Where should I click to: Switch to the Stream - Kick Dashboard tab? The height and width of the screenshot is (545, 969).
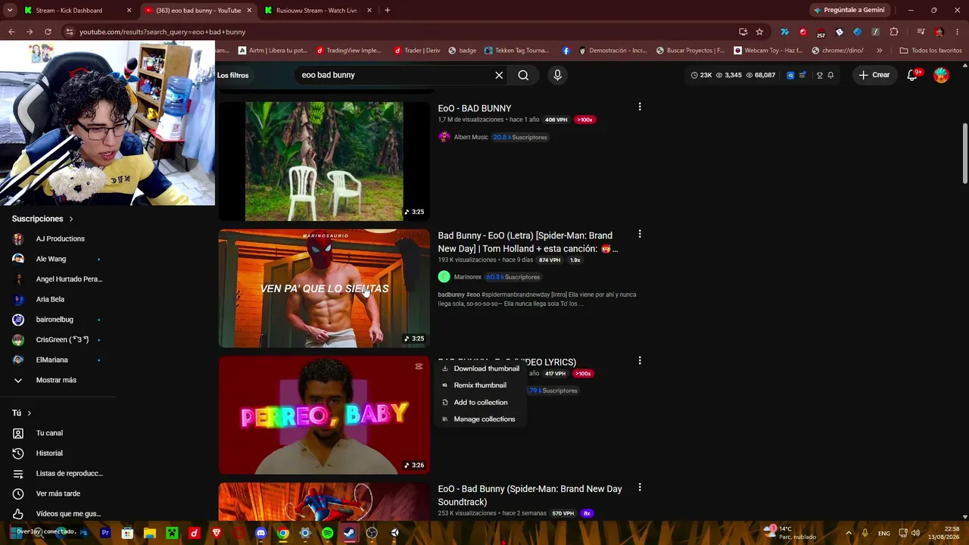(x=69, y=11)
